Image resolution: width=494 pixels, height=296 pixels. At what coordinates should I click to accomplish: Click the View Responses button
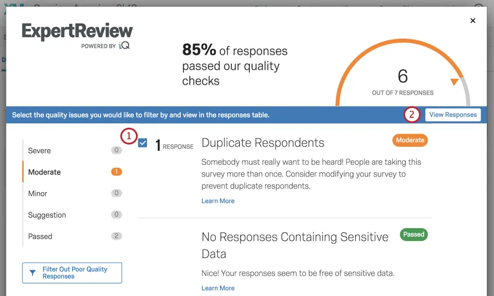click(453, 115)
